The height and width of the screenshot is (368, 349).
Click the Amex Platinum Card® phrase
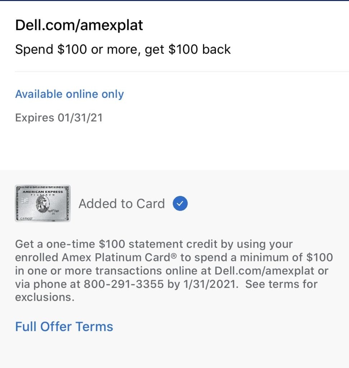coord(119,257)
